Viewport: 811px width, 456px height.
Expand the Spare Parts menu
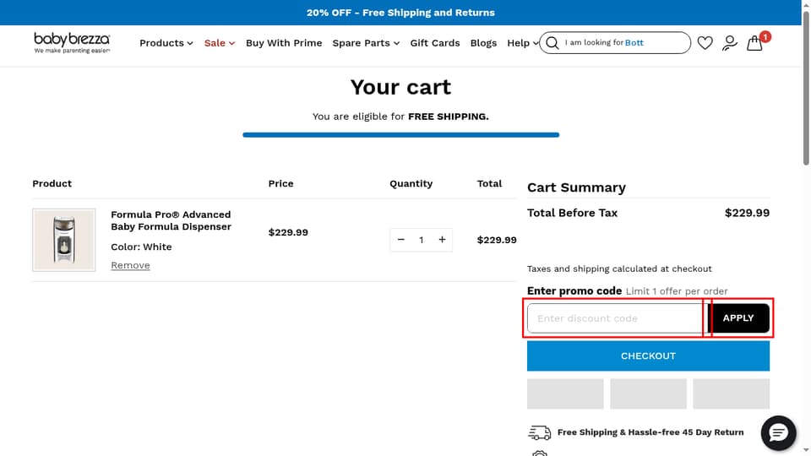(x=366, y=43)
